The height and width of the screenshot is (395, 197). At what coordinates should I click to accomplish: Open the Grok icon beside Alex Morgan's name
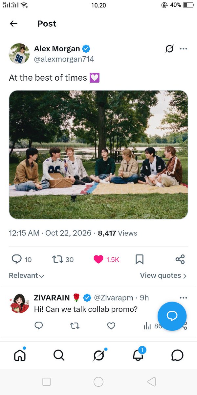(x=169, y=49)
